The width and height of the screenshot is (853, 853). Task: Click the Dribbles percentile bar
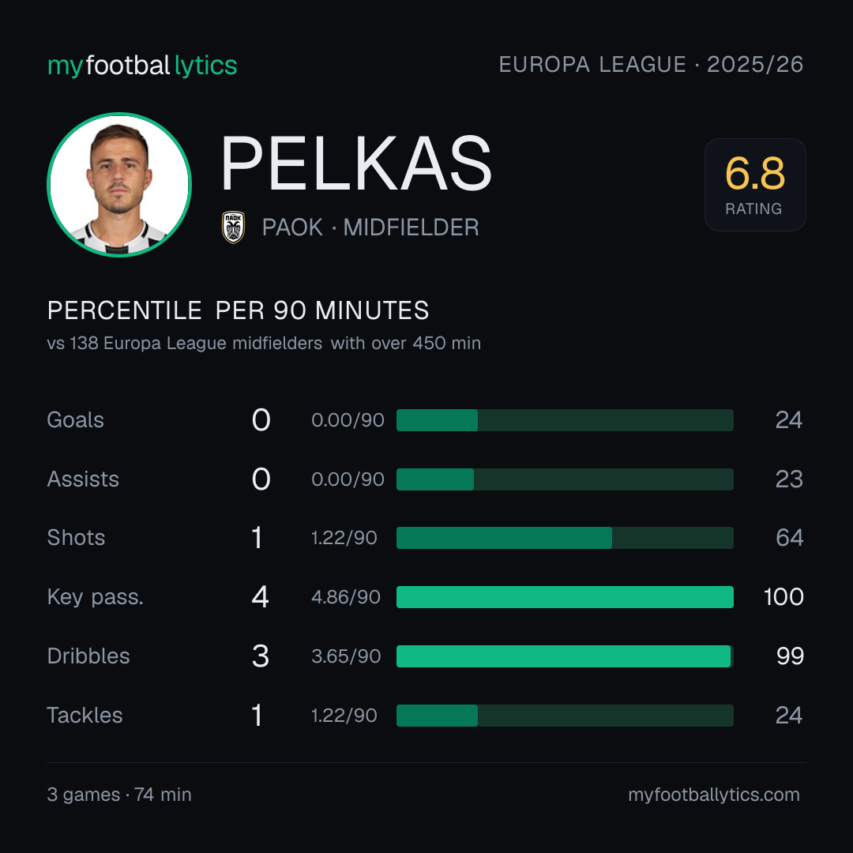565,656
